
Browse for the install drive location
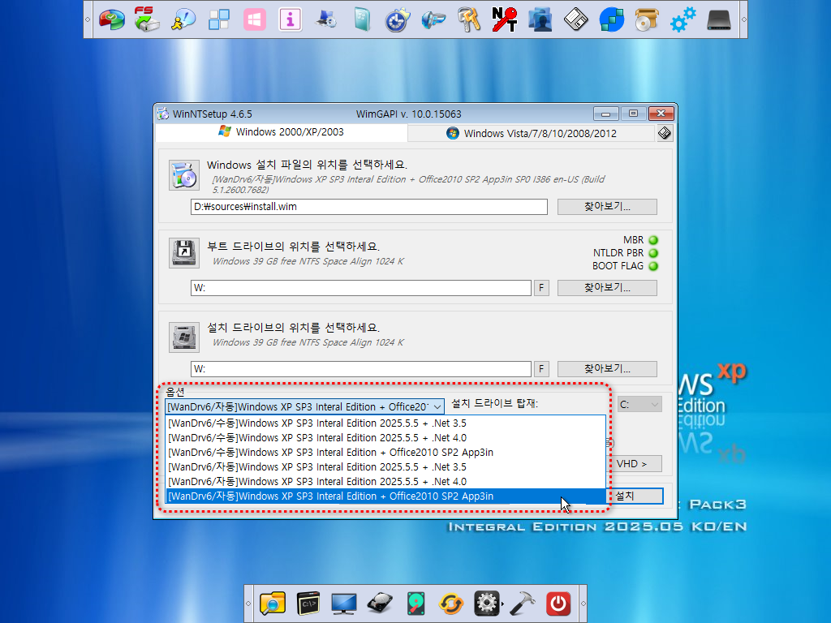point(607,369)
